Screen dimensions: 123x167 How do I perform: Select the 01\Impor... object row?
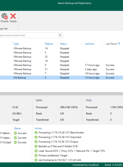point(14,138)
